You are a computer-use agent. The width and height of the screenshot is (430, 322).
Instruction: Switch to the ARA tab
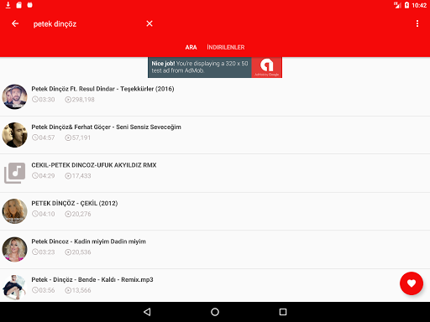point(191,47)
